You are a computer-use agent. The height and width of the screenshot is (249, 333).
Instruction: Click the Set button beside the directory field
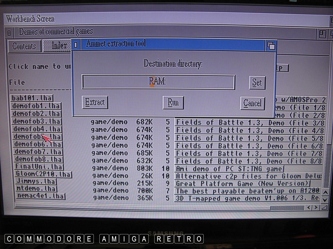(257, 82)
